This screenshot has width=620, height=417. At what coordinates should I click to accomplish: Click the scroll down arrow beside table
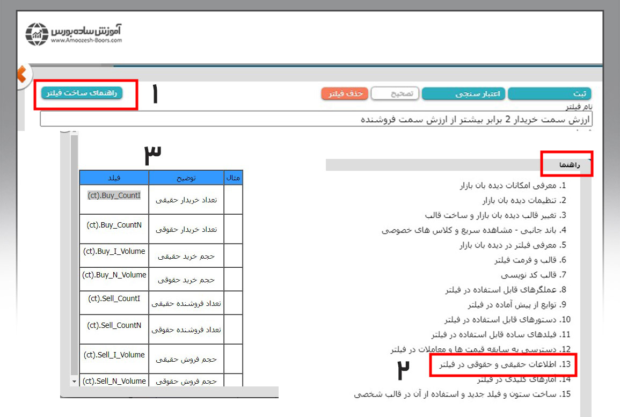pos(74,381)
